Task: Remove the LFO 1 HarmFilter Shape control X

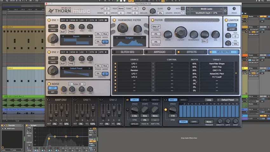Action: (x=153, y=64)
